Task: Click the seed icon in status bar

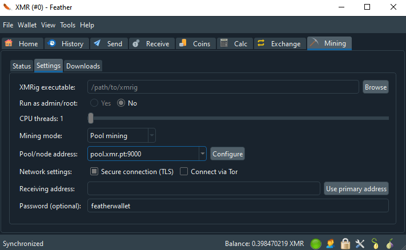Action: coord(375,244)
